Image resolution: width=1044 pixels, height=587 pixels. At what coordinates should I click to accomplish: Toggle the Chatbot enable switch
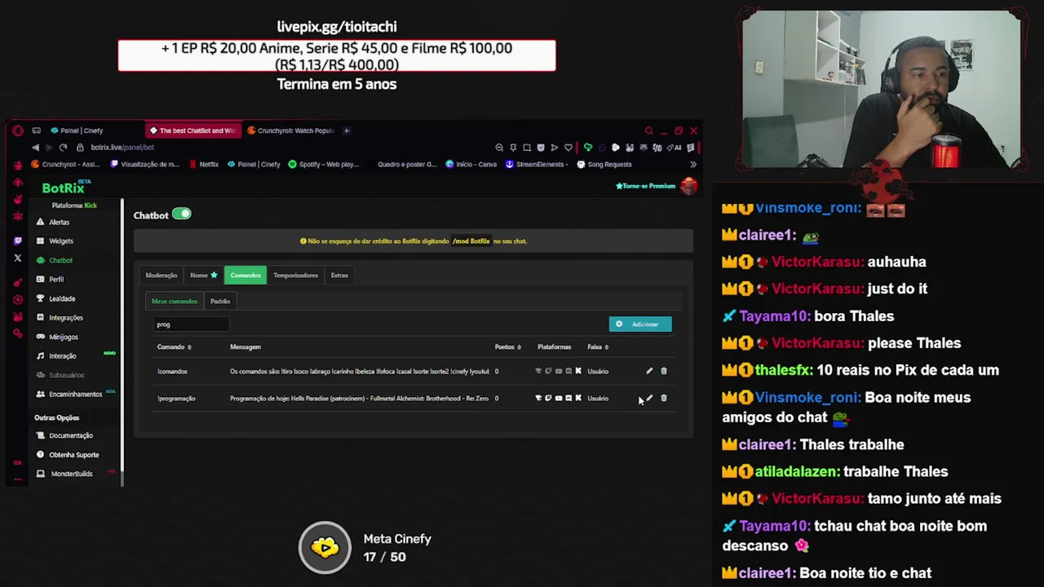pyautogui.click(x=182, y=214)
